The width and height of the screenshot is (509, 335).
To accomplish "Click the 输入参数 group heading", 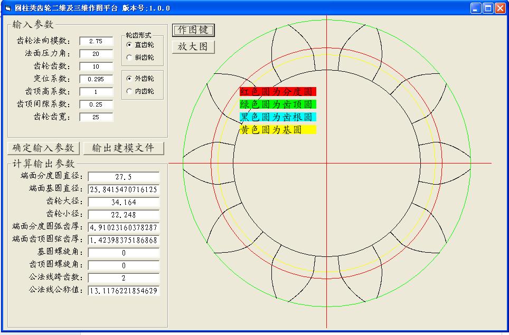I will (x=33, y=24).
